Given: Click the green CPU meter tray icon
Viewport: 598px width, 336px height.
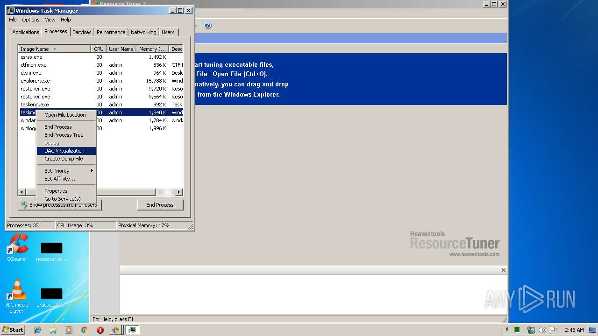Looking at the screenshot, I should [517, 330].
